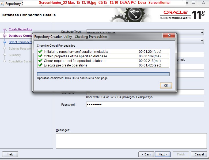Select row Initializing repository configuration metadata
209x160 pixels.
pos(103,51)
